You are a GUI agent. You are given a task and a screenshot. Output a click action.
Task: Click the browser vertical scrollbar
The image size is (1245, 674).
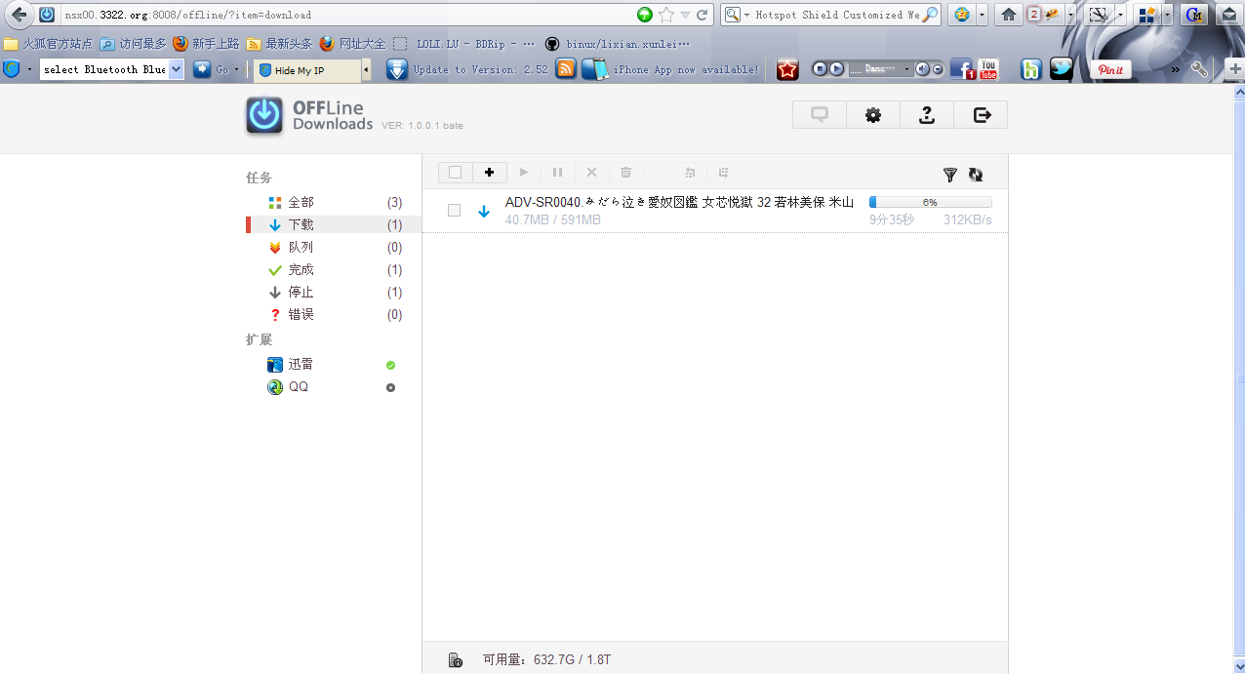coord(1239,377)
